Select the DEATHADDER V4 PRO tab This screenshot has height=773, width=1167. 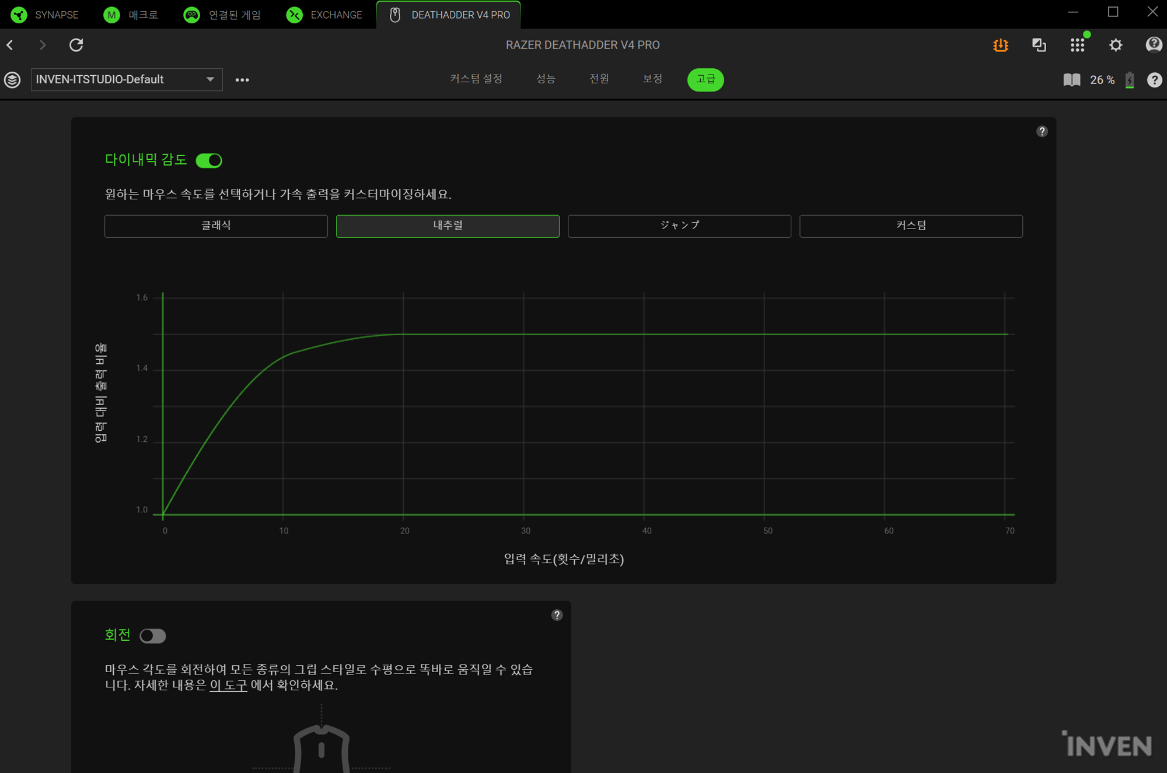tap(449, 15)
